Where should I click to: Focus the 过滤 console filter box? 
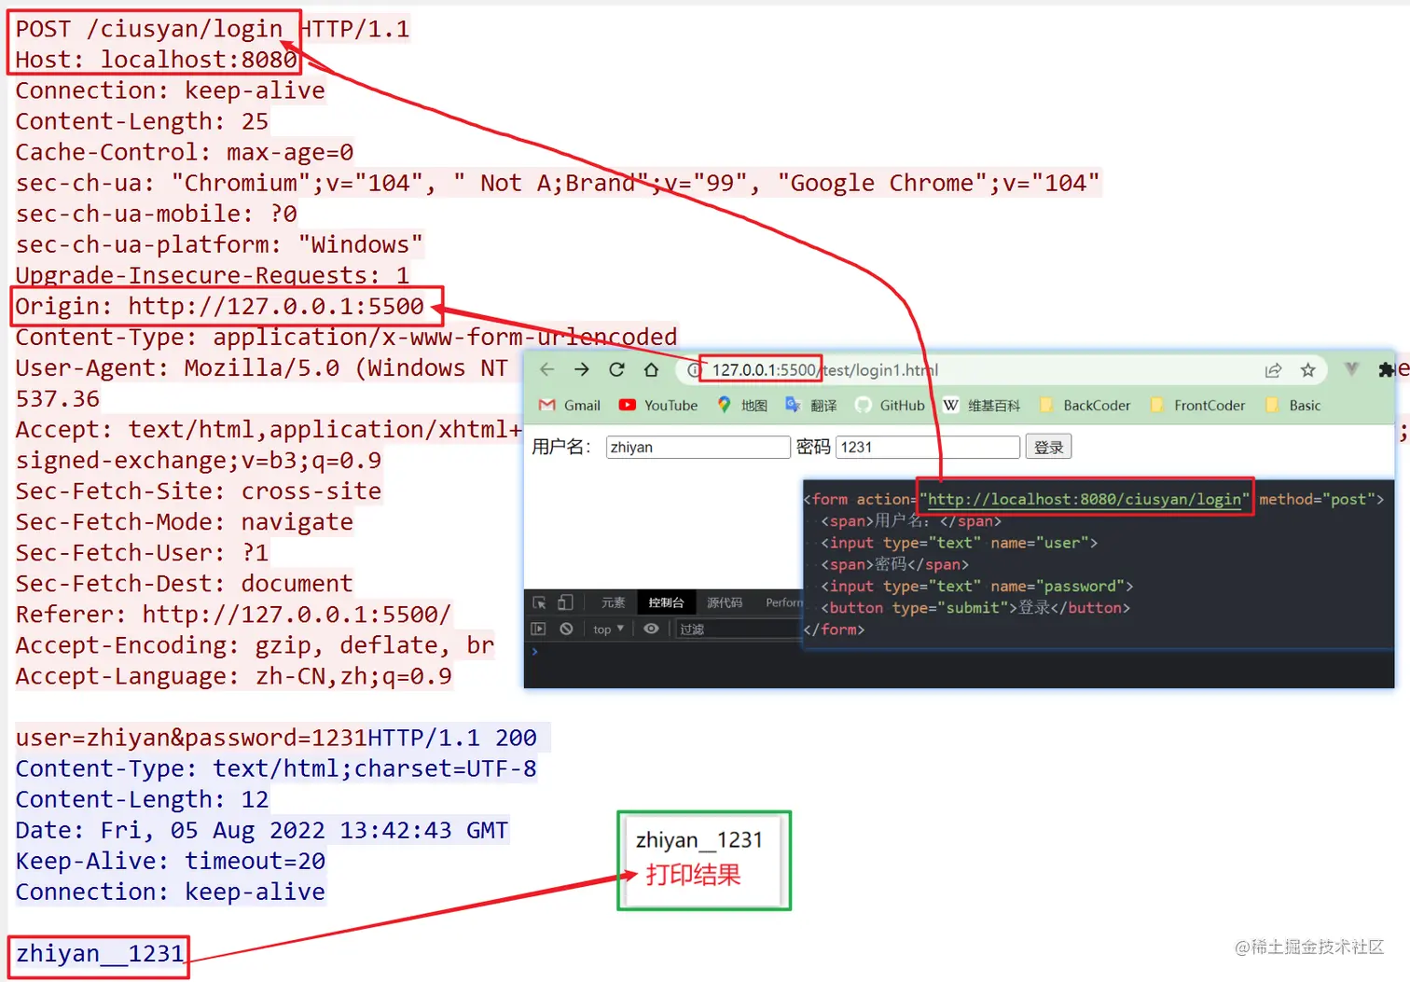point(737,629)
